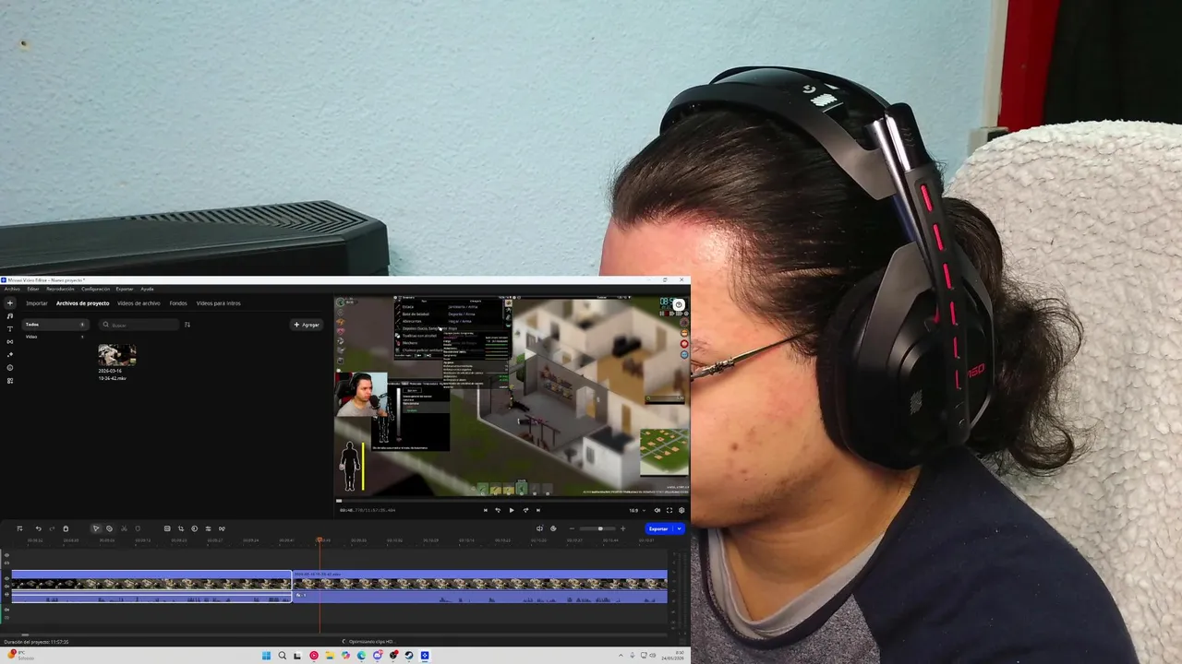
Task: Click the sort files icon next to search
Action: (187, 325)
